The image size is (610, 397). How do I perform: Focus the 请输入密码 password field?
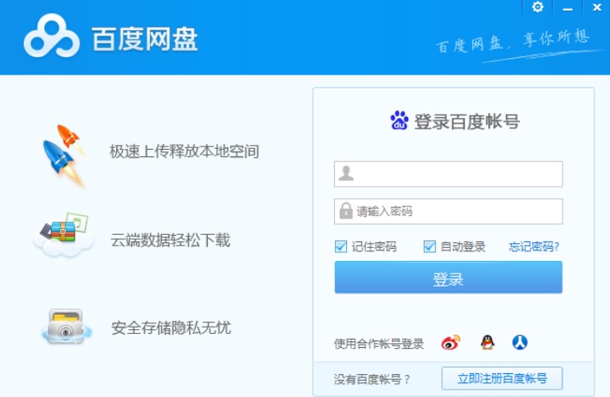[448, 211]
